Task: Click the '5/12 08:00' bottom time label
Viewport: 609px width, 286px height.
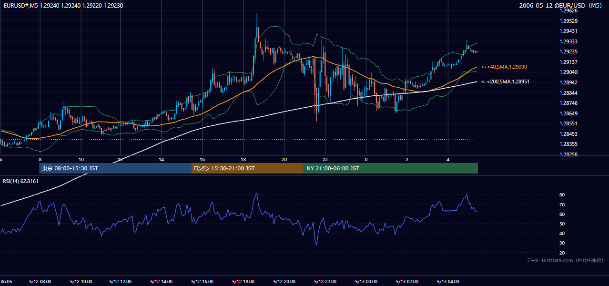Action: pyautogui.click(x=41, y=282)
